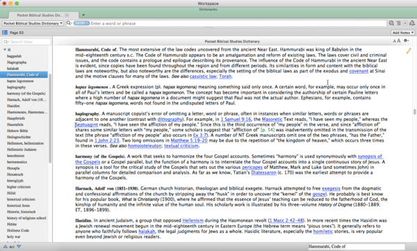This screenshot has height=251, width=417.
Task: Click the sidebar search titles magnifier icon
Action: 6,42
